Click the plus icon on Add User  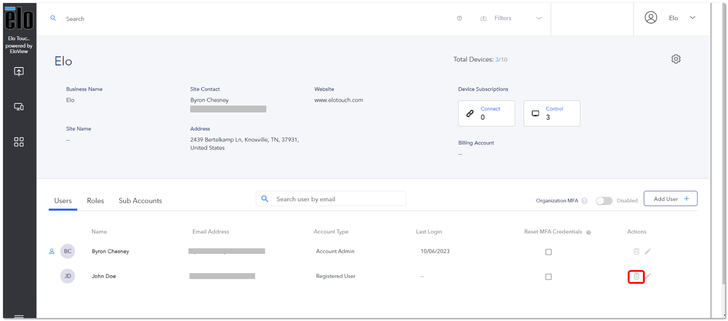click(687, 199)
